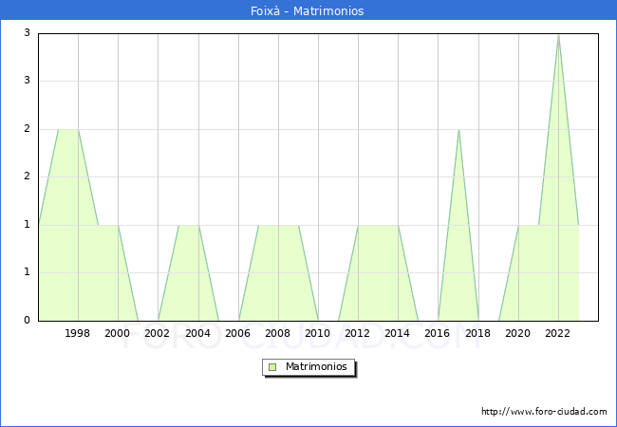Click the 2017 peak data point
Image resolution: width=617 pixels, height=427 pixels.
[x=458, y=130]
